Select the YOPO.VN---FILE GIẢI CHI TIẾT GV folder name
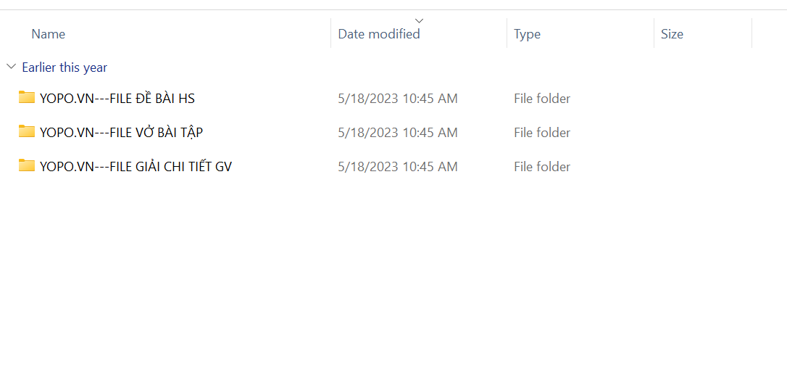 point(136,167)
